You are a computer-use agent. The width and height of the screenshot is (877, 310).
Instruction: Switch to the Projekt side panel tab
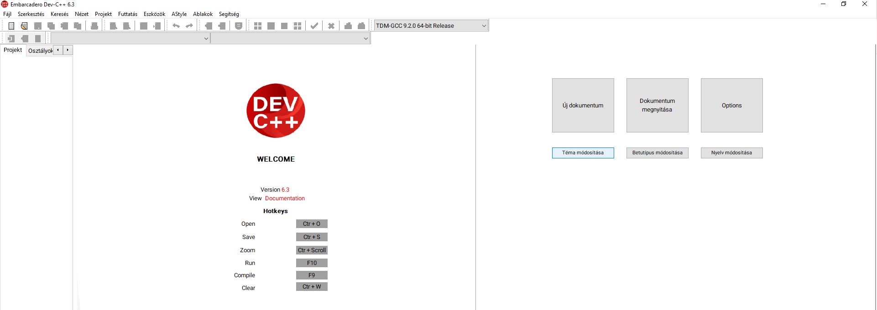(x=13, y=50)
